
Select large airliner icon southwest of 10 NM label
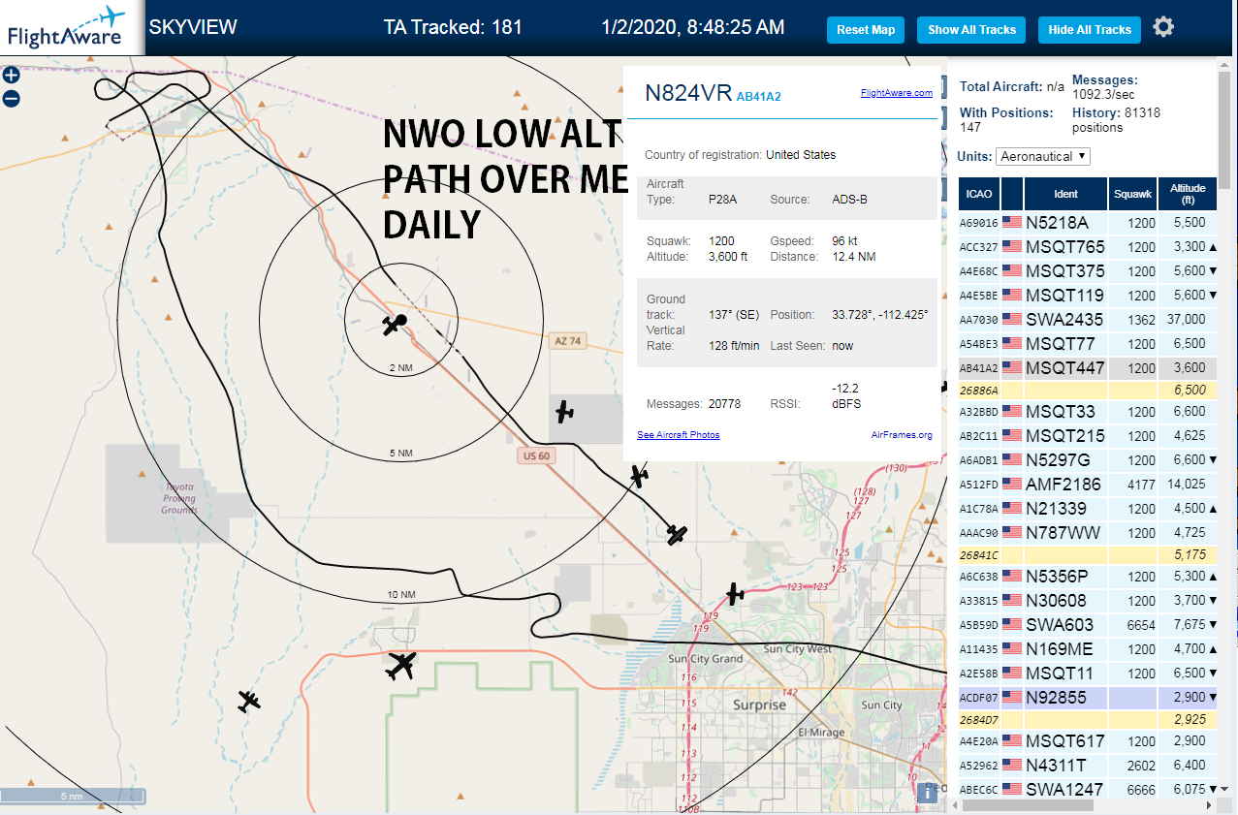coord(400,666)
